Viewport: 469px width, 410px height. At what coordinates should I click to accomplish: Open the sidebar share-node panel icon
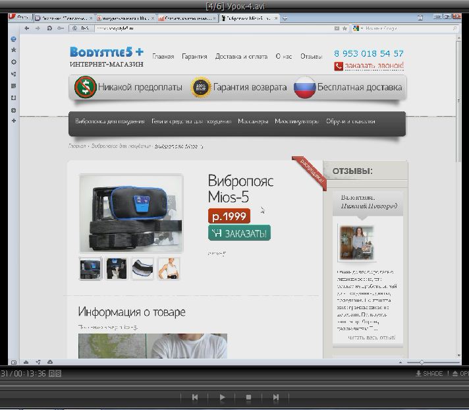click(x=13, y=74)
